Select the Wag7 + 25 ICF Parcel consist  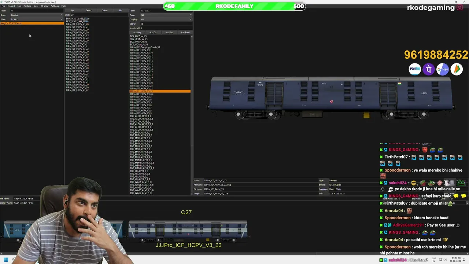coord(32,23)
